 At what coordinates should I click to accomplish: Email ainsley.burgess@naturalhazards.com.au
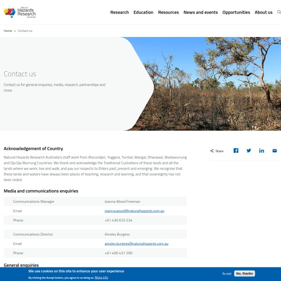(136, 244)
